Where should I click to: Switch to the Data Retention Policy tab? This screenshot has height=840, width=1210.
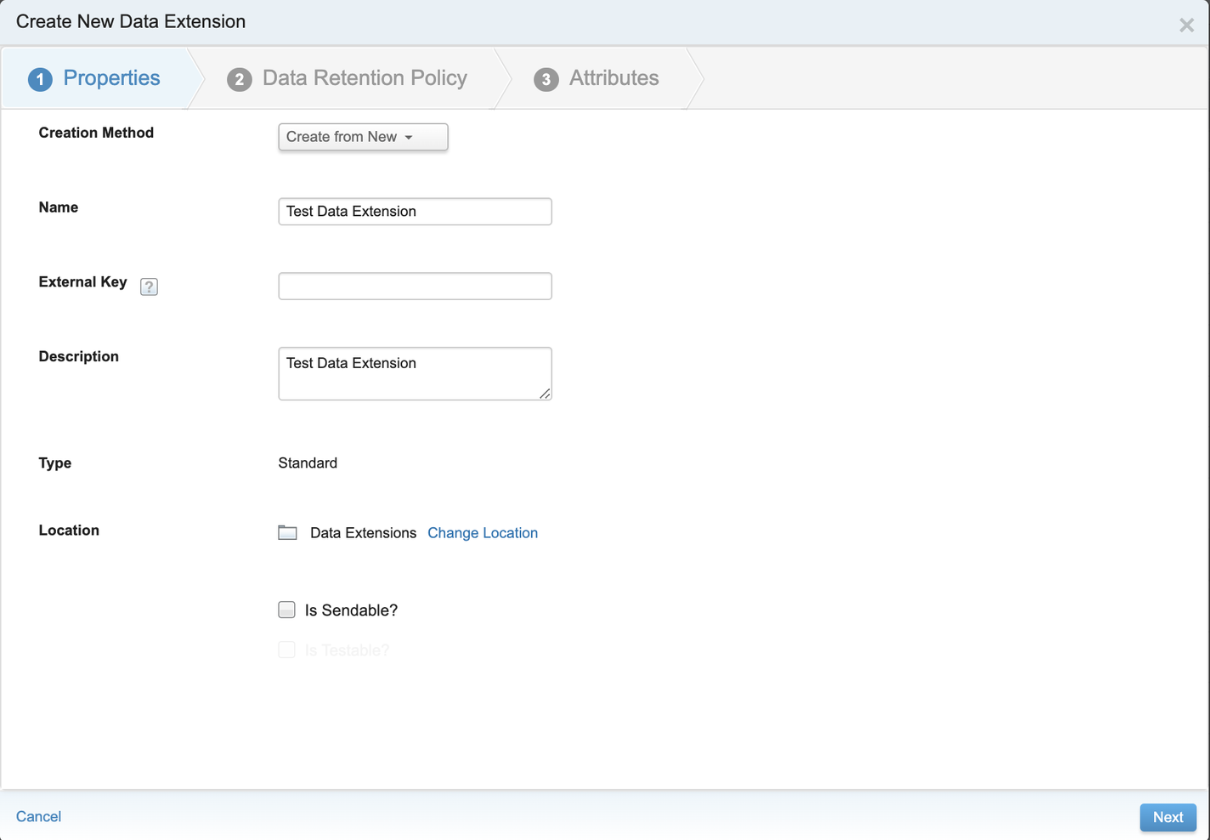tap(364, 78)
